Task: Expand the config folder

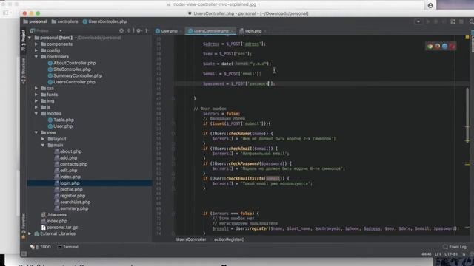Action: click(36, 51)
